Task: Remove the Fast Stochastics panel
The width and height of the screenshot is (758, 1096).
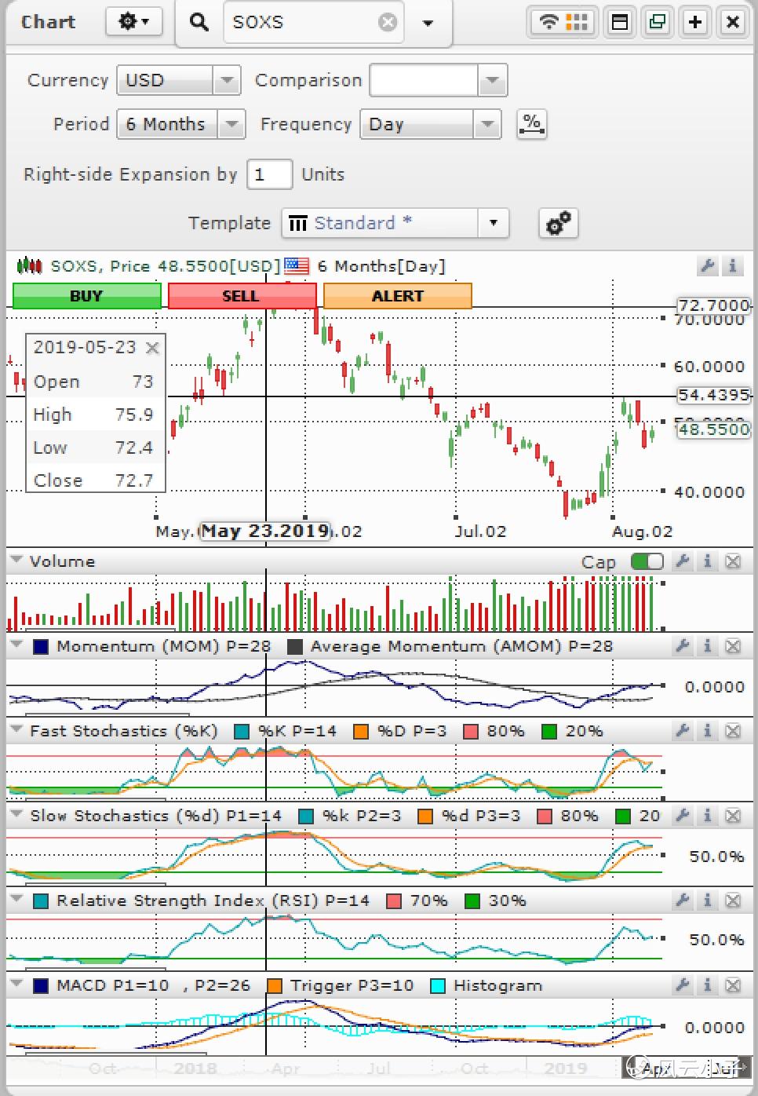Action: pos(733,731)
